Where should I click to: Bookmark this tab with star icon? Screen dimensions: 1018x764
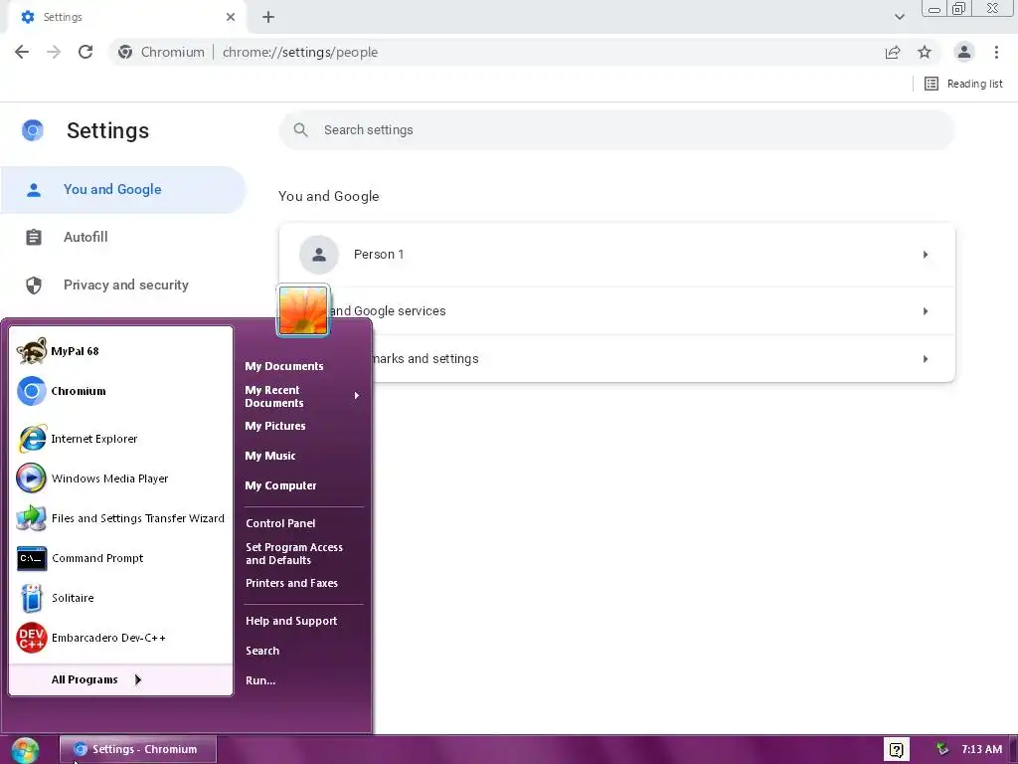point(925,52)
